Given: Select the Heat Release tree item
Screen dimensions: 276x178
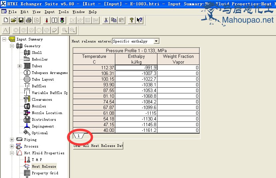Looking at the screenshot, I should pos(44,166).
